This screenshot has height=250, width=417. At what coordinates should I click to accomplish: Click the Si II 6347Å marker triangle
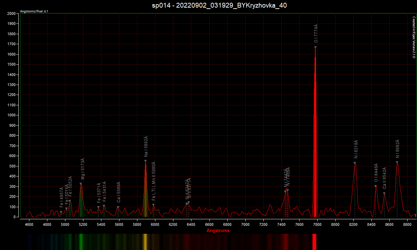[x=187, y=204]
